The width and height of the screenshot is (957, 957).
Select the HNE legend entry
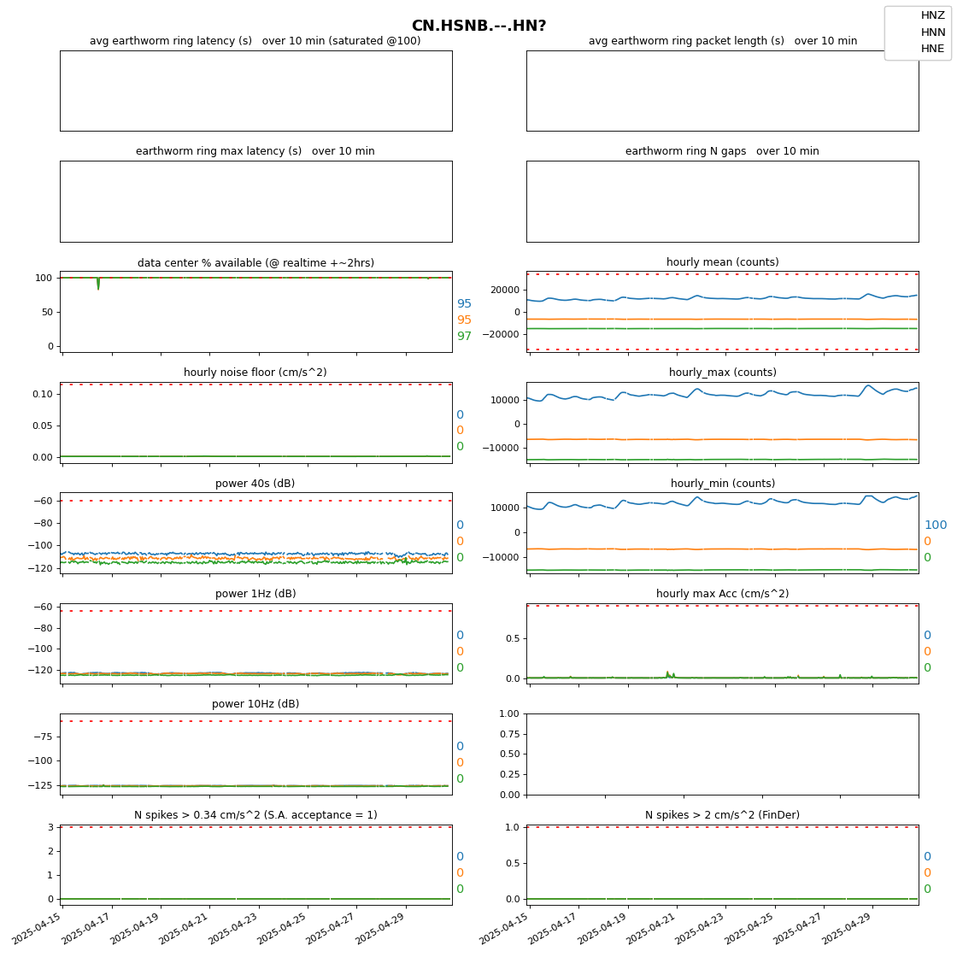[932, 48]
